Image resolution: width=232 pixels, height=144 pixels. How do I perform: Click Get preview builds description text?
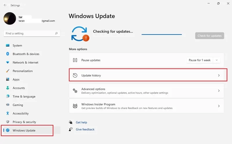127,108
